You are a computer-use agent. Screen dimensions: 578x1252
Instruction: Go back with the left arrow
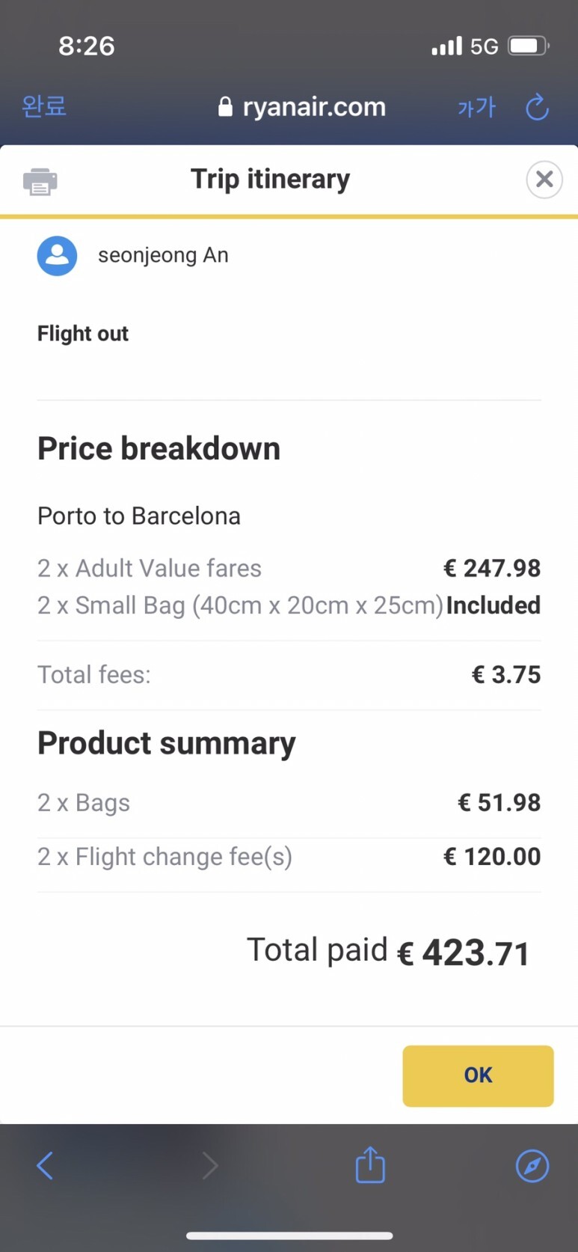pos(46,1165)
